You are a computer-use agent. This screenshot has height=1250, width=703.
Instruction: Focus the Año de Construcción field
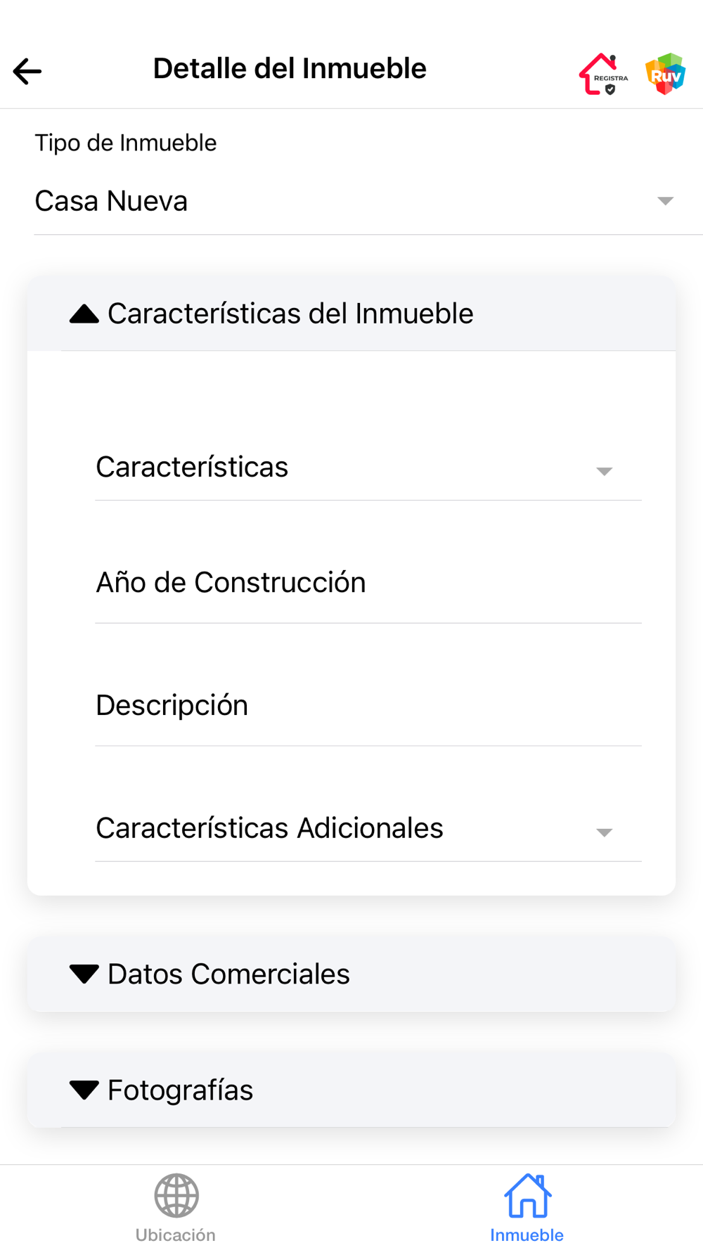tap(368, 583)
